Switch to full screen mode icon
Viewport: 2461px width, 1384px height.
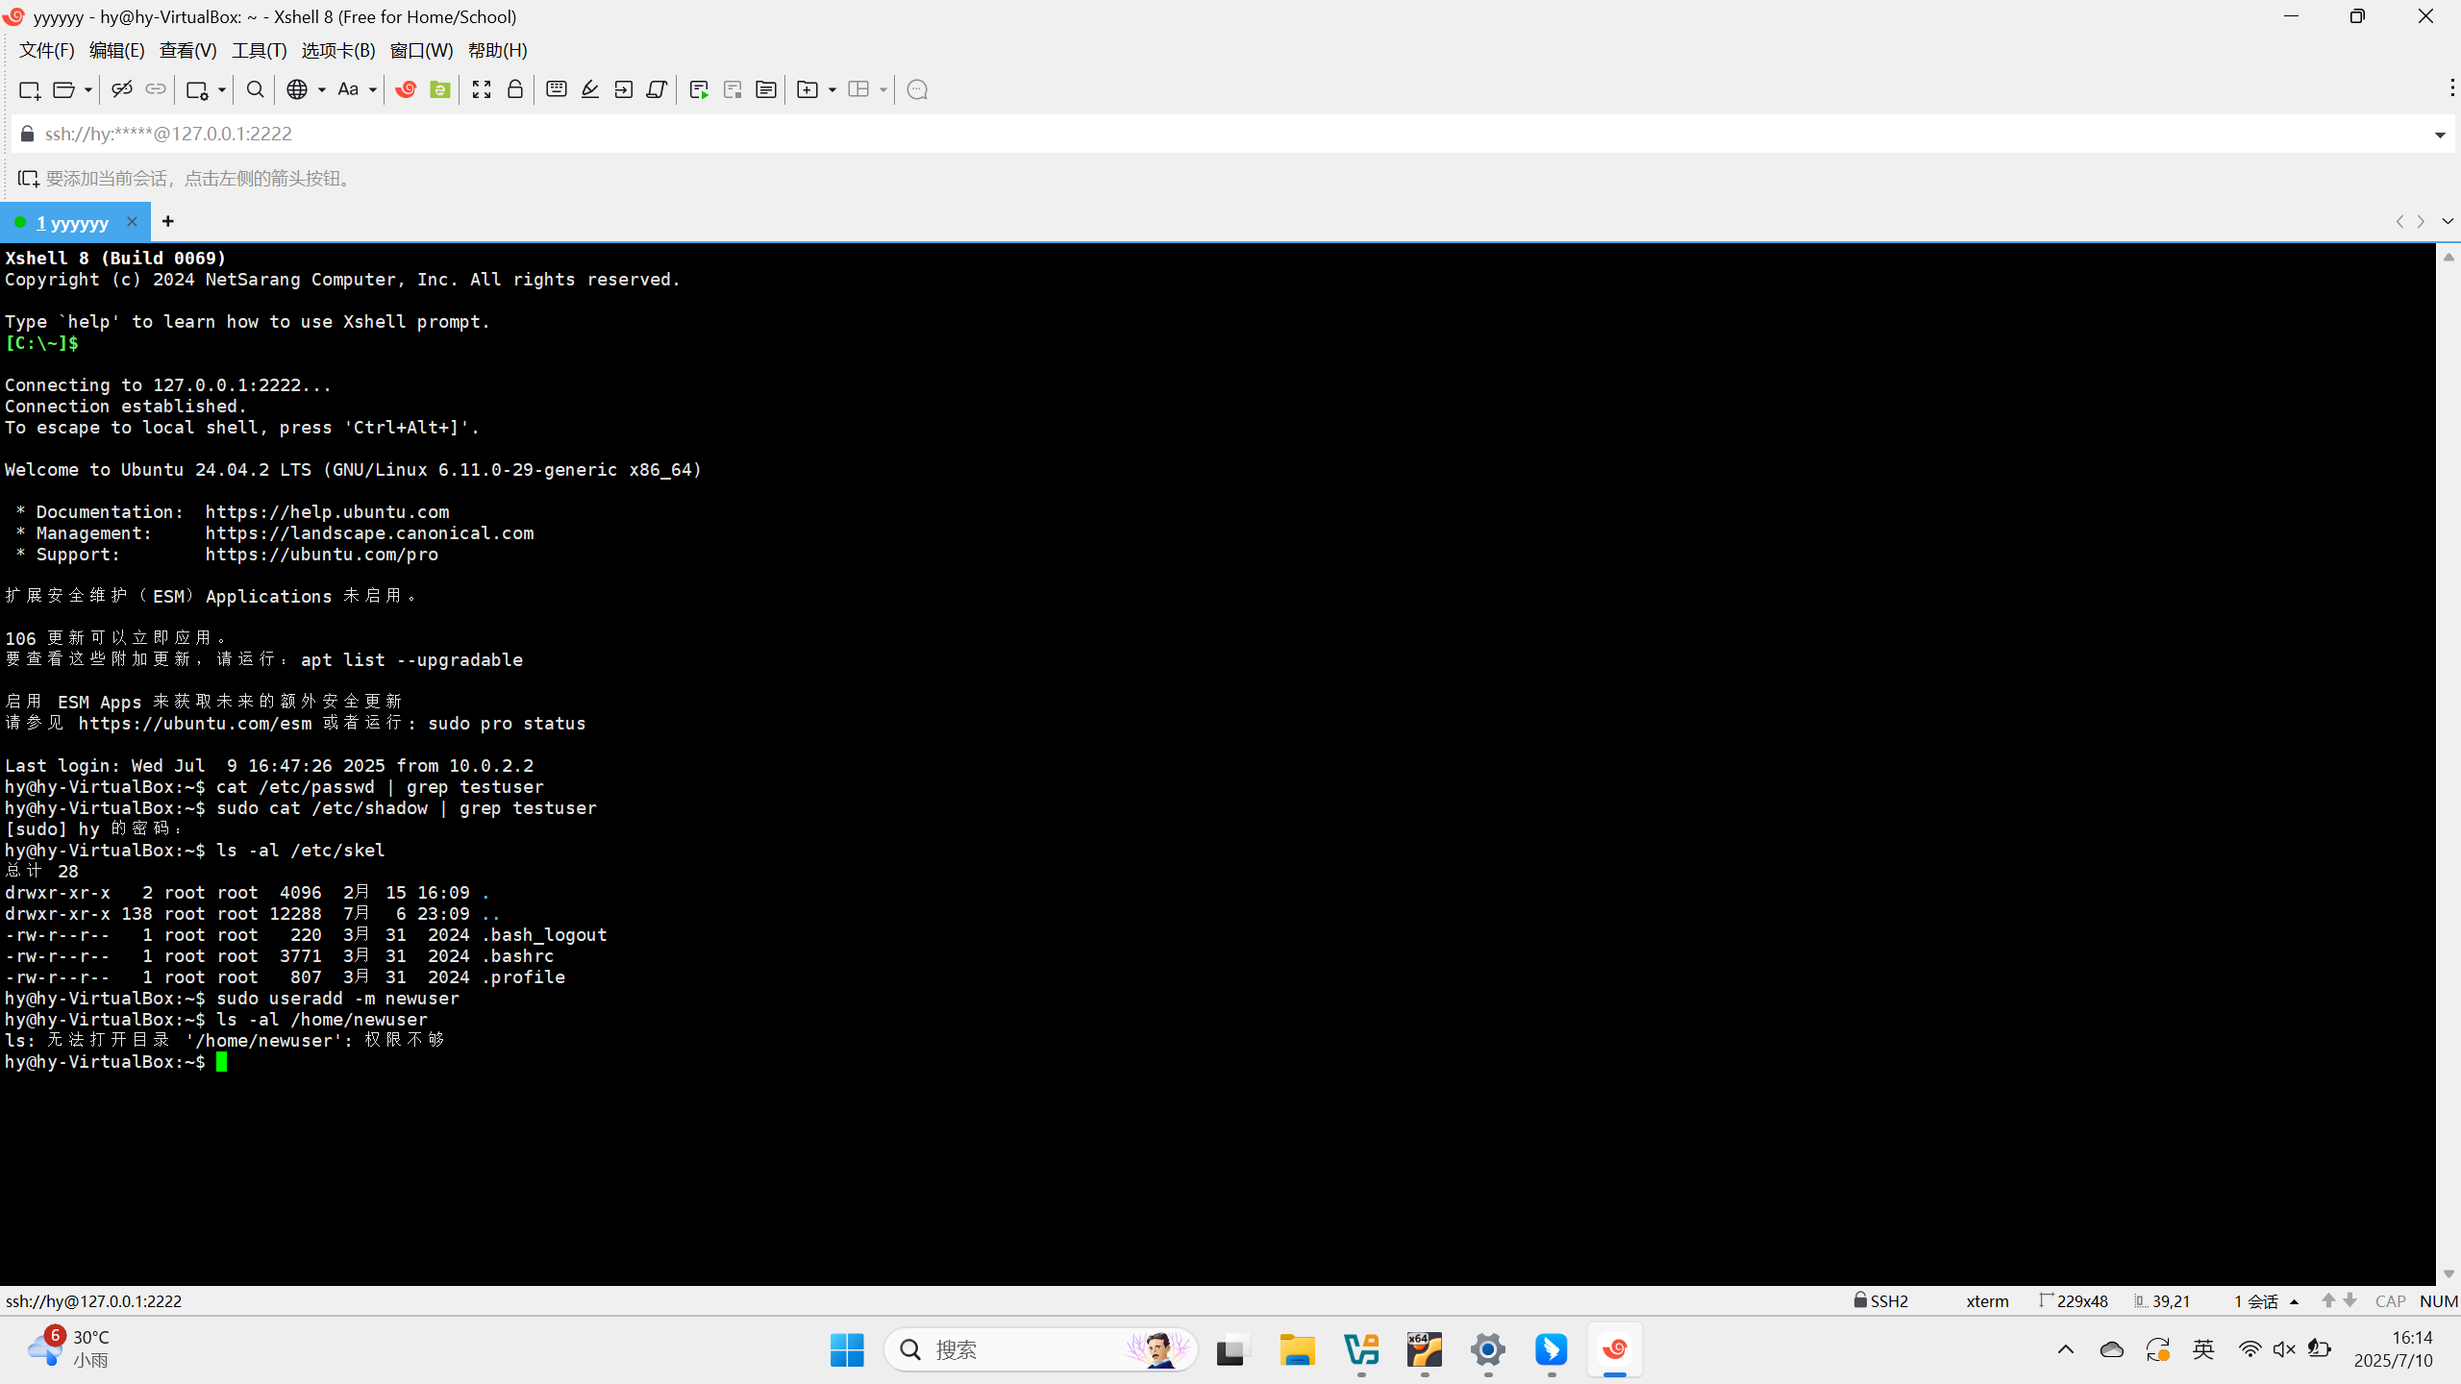click(x=482, y=89)
